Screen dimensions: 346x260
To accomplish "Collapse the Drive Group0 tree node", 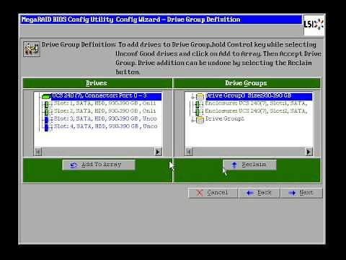I will tap(192, 97).
